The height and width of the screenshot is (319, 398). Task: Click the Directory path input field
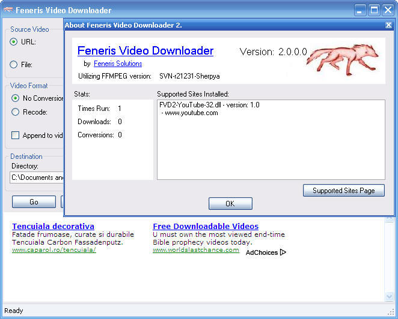[x=37, y=177]
